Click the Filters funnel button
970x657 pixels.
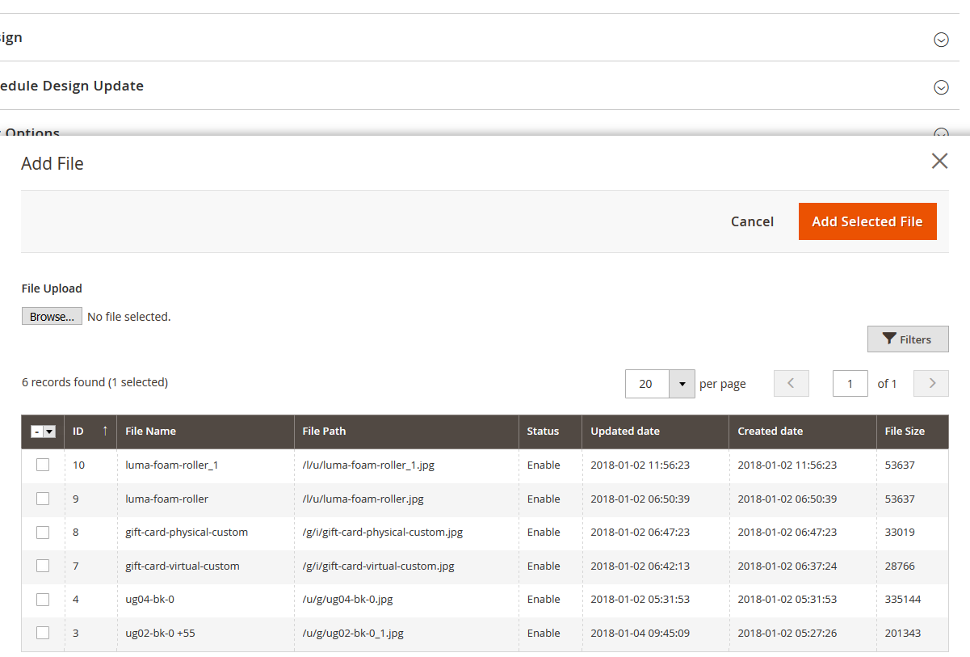[x=908, y=339]
